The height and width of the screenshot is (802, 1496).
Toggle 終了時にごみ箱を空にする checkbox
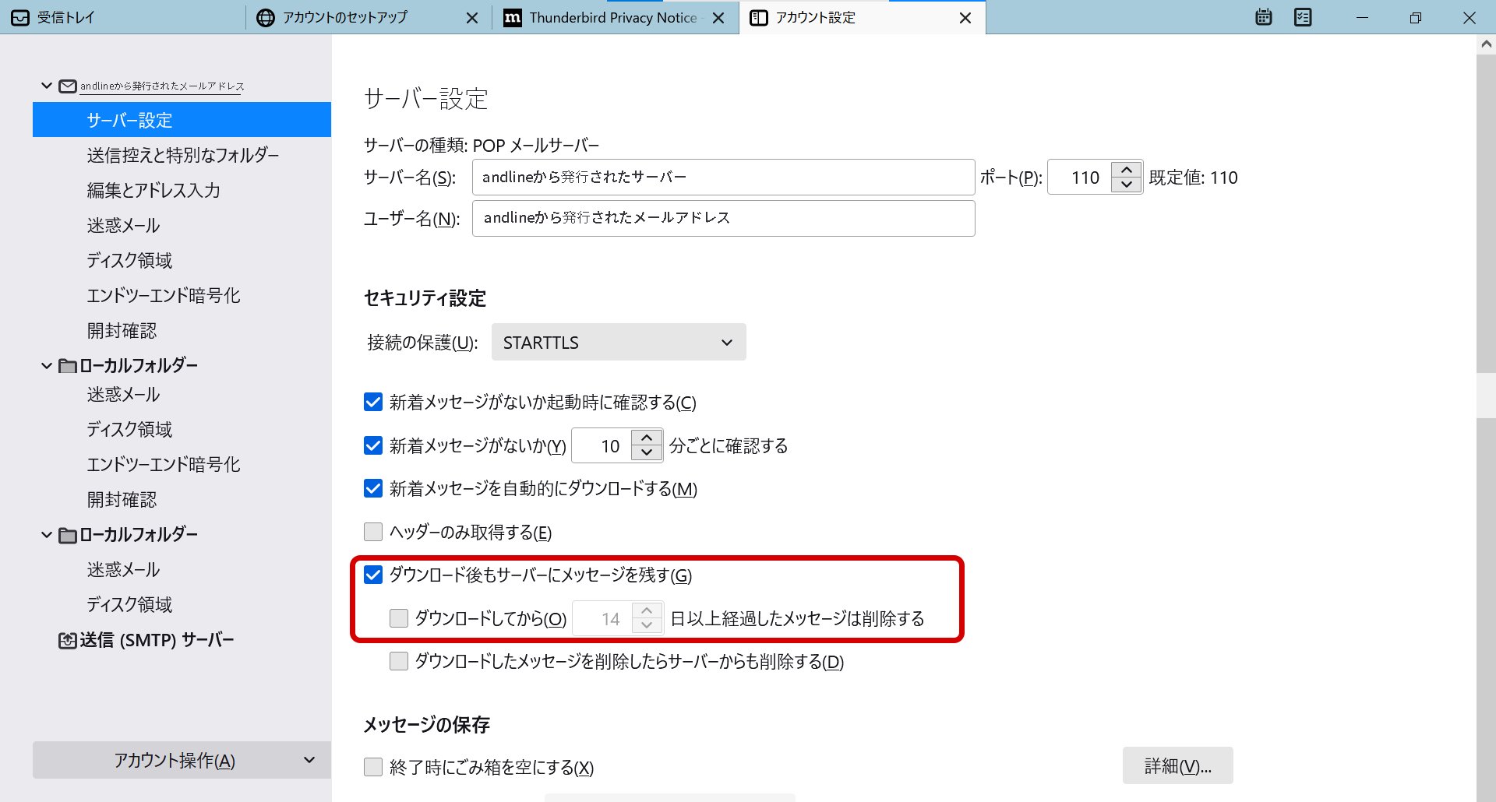pyautogui.click(x=373, y=767)
